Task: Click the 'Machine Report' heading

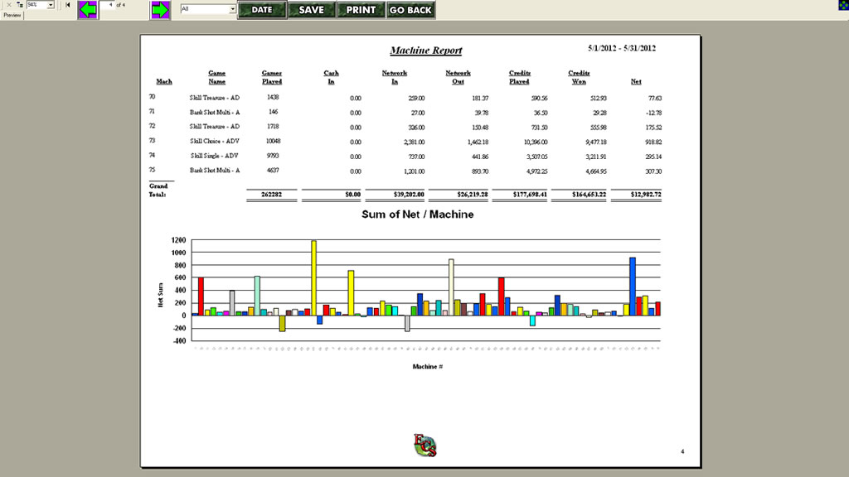Action: coord(426,51)
